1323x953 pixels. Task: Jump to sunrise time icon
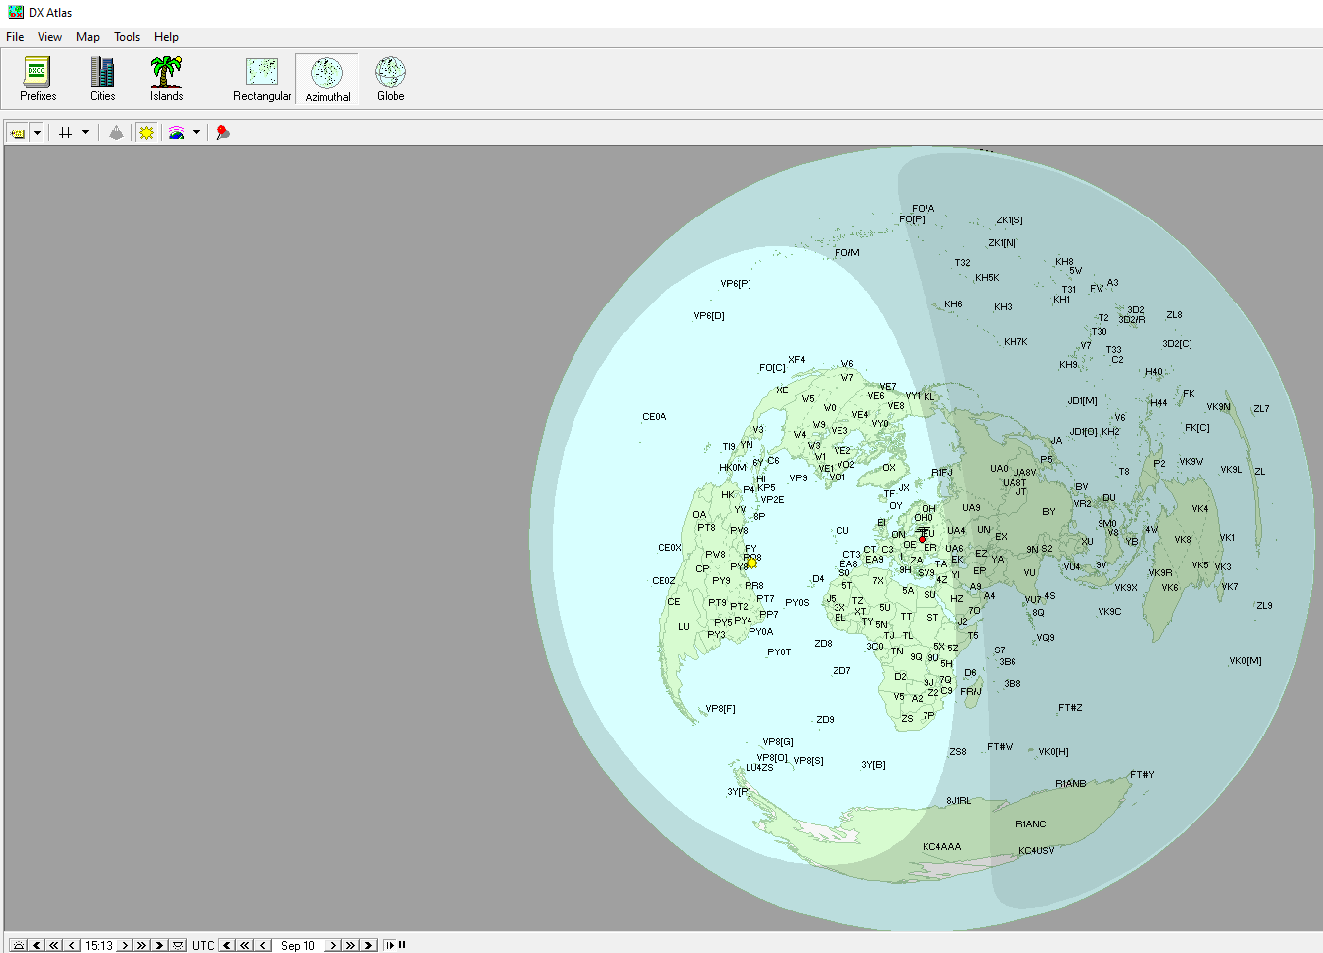point(19,946)
